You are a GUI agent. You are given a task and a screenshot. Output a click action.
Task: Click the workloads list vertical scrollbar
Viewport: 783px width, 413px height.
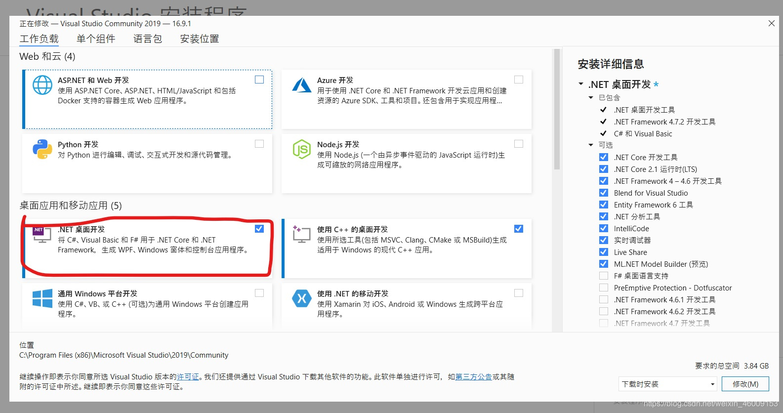pos(557,109)
